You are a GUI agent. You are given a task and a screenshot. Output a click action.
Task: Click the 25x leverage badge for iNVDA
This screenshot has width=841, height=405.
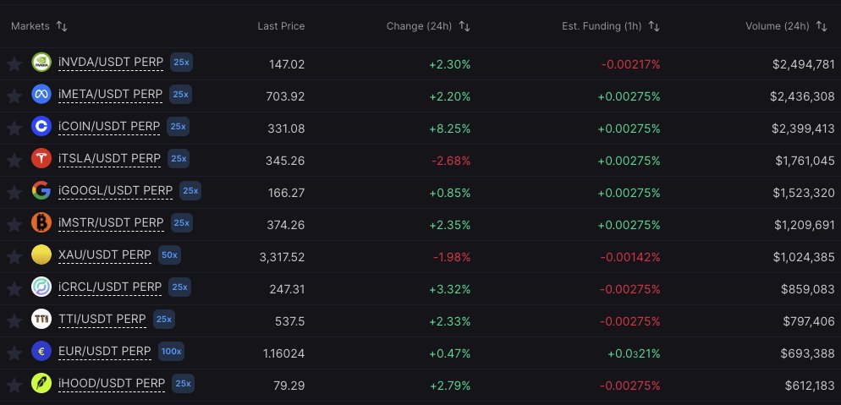pos(181,62)
